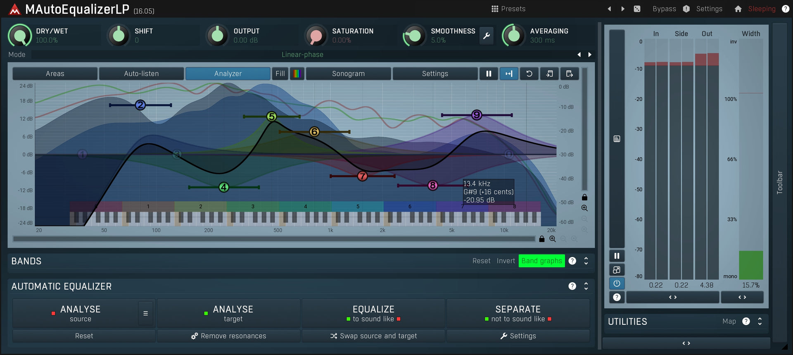Screen dimensions: 793x355
Task: Open smoothness wrench settings
Action: 487,36
